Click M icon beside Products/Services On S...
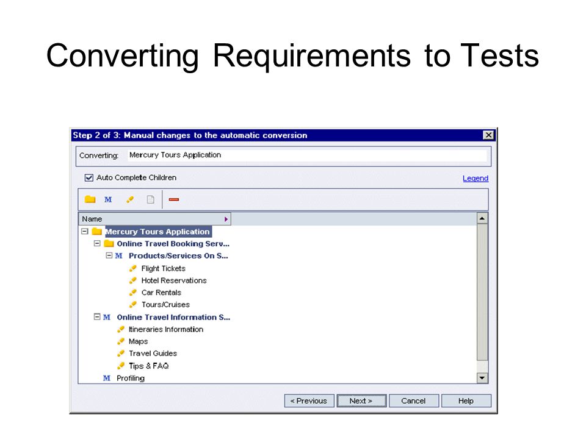 119,256
